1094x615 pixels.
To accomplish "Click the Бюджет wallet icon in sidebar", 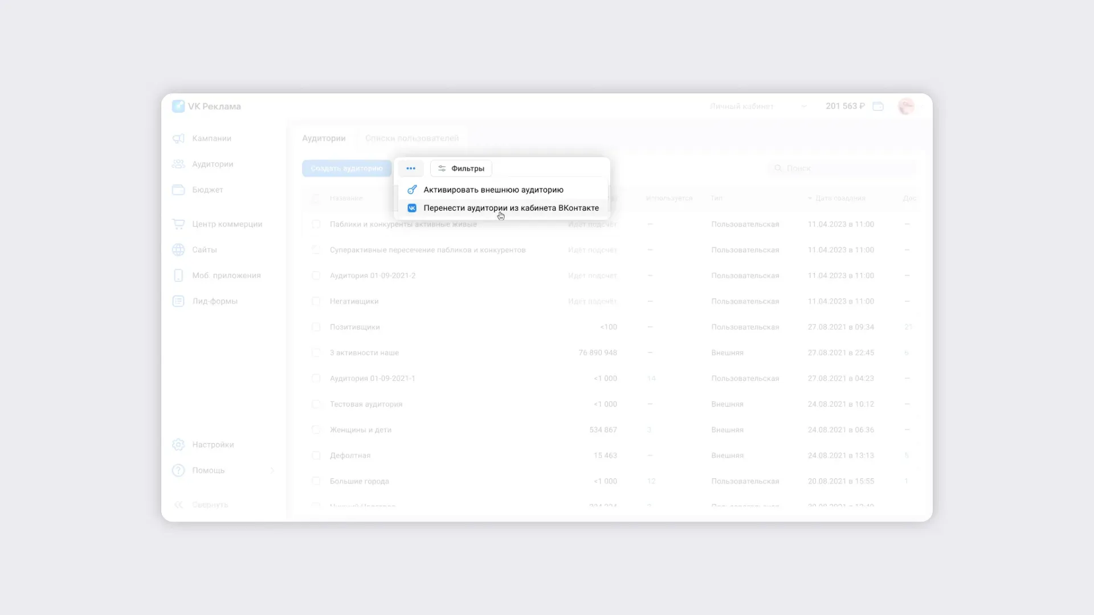I will tap(178, 190).
